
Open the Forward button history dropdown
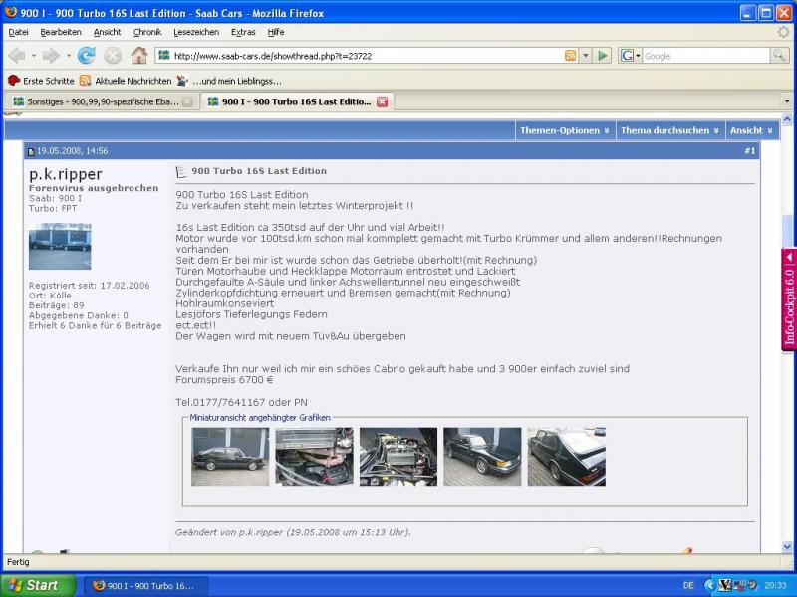(x=68, y=56)
